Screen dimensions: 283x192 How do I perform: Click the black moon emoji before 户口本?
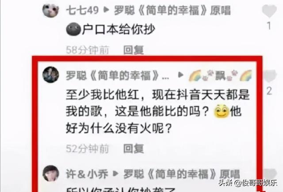pyautogui.click(x=73, y=29)
